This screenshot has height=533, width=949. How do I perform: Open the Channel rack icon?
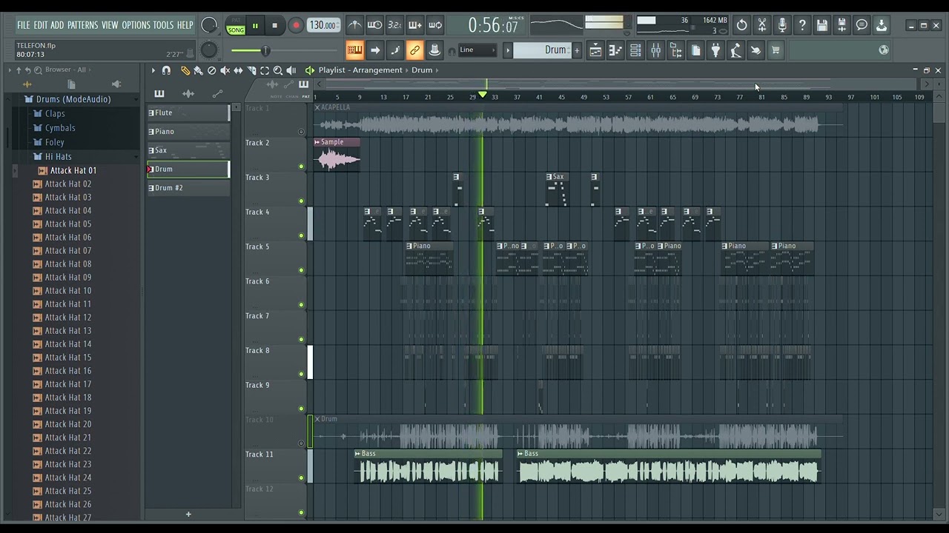tap(635, 50)
